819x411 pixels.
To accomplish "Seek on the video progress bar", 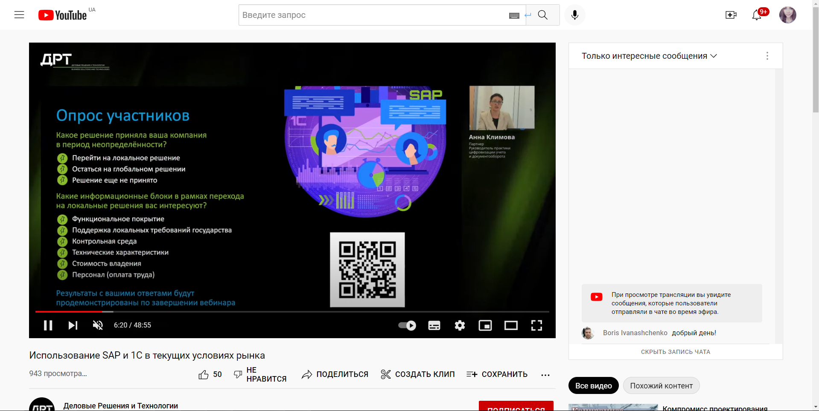I will point(292,312).
